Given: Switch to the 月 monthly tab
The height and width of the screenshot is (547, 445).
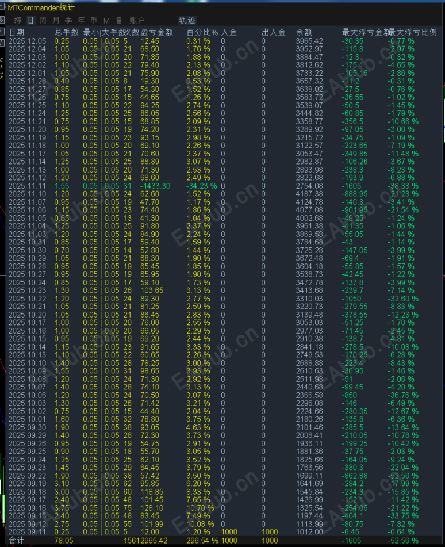Looking at the screenshot, I should click(56, 21).
